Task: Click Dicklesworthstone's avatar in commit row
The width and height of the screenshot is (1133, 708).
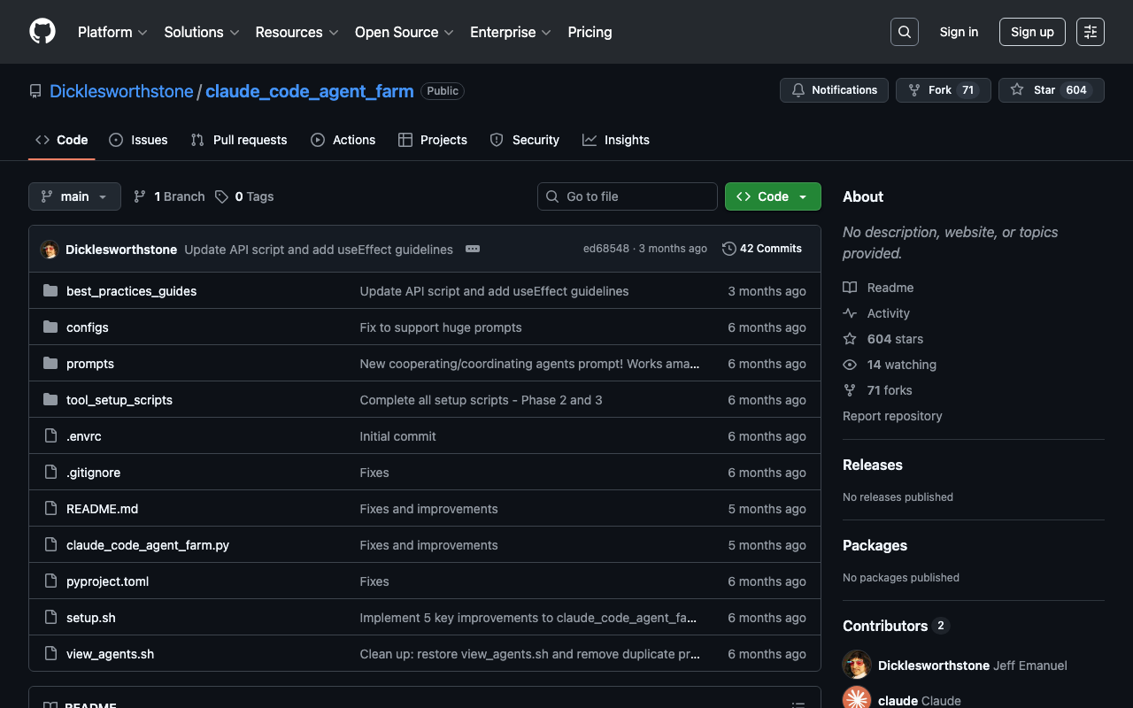Action: pos(50,250)
